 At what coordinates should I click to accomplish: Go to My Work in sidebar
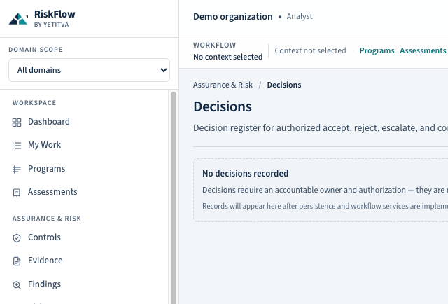44,145
